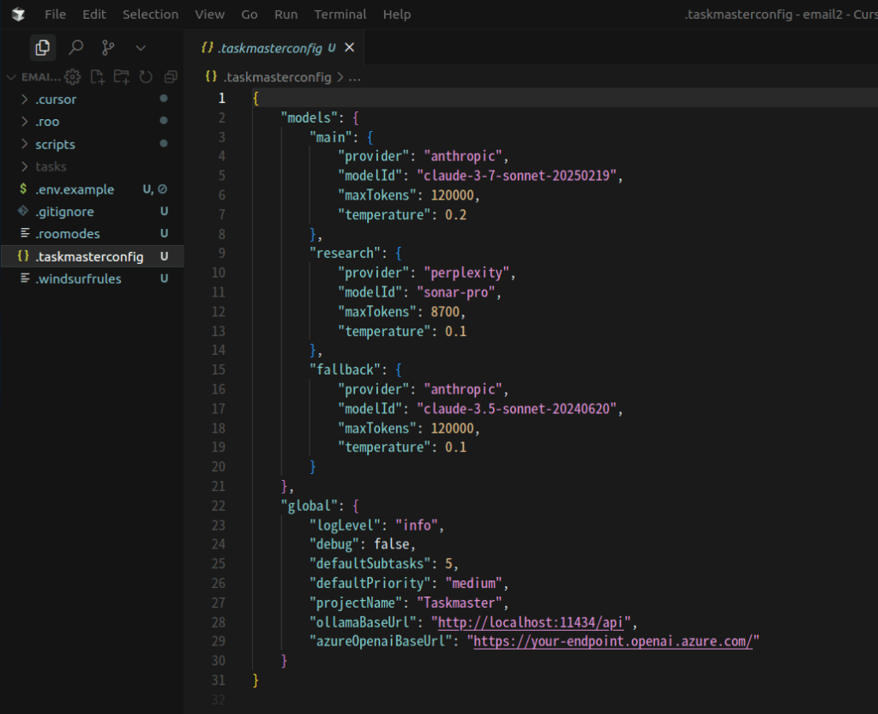Open the Go menu
This screenshot has width=878, height=714.
point(250,15)
